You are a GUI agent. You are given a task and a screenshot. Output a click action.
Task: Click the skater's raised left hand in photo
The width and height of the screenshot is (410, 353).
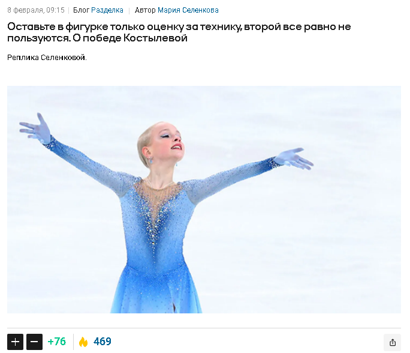click(35, 128)
